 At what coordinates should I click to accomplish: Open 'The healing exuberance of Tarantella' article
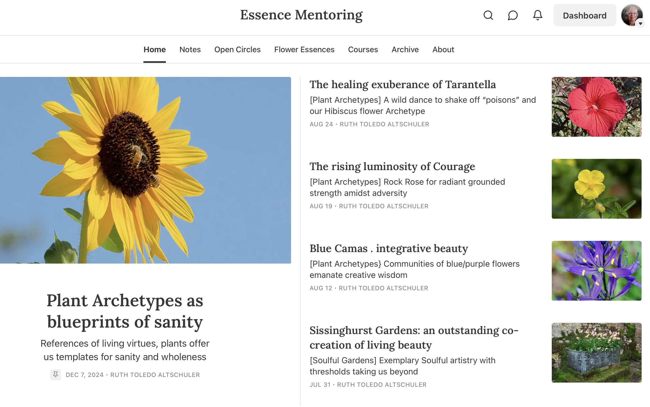(x=402, y=84)
